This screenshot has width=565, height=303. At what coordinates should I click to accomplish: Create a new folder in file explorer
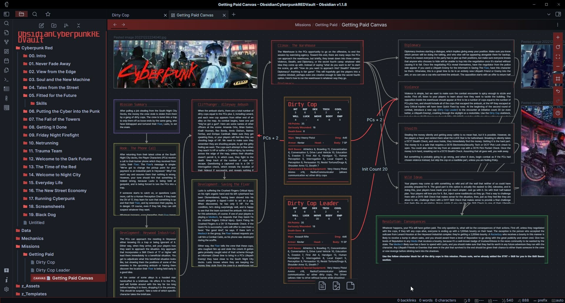54,26
